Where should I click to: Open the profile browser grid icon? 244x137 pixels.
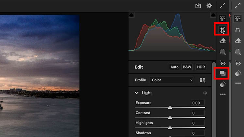pos(202,80)
